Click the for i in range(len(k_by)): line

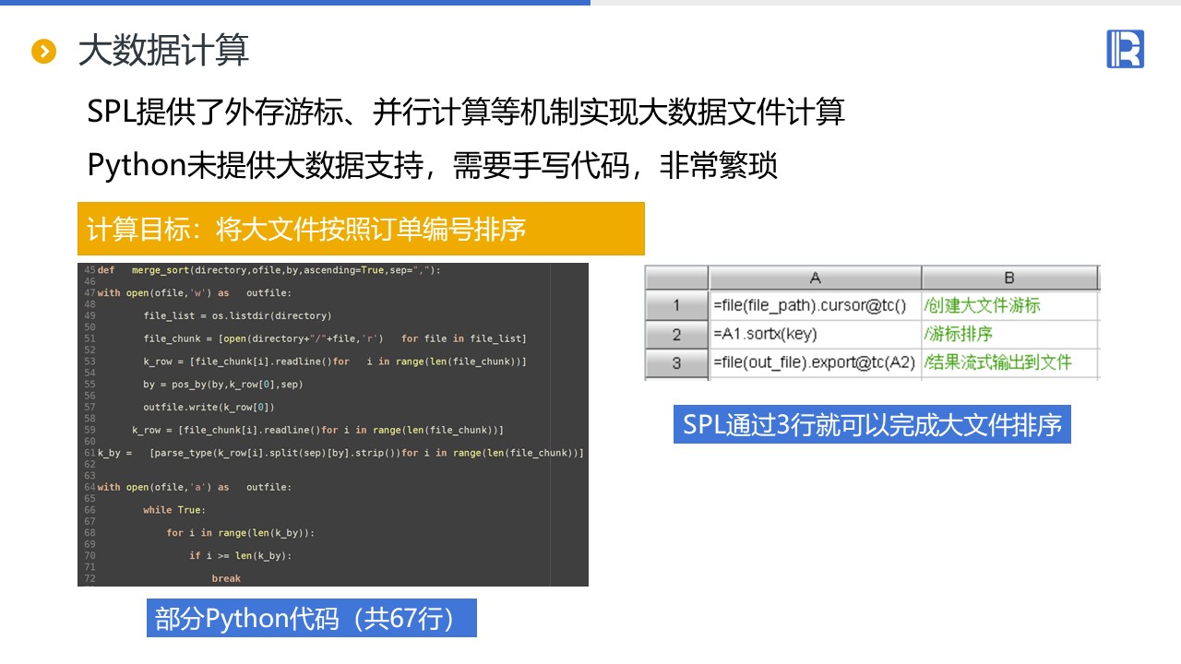[241, 533]
